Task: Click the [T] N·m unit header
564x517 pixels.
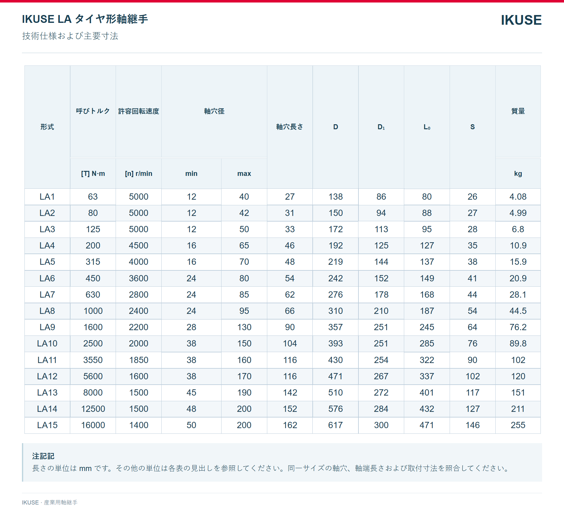Action: point(93,173)
